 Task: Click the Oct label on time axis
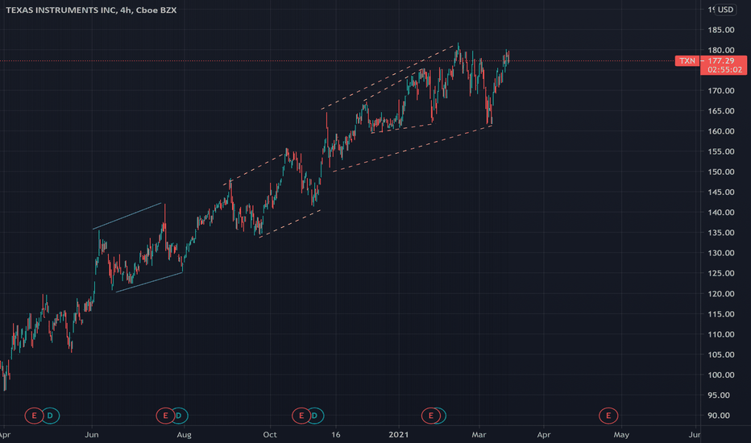270,435
